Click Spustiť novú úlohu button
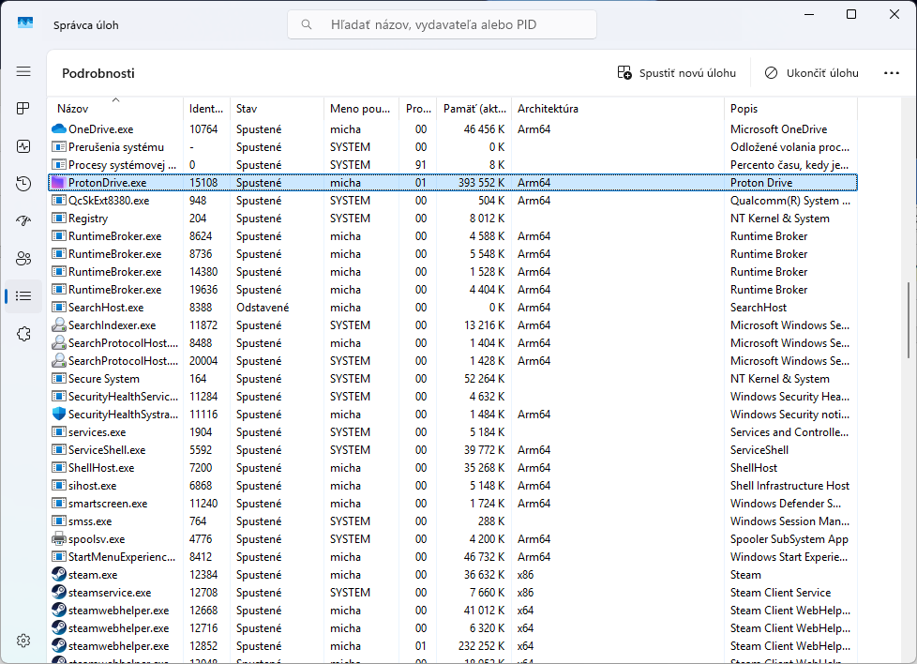The image size is (917, 664). click(x=676, y=73)
